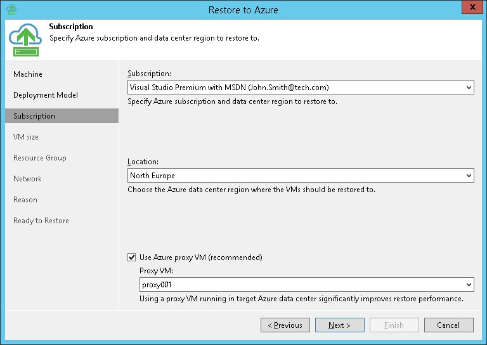
Task: Click the Azure cloud upload header icon
Action: point(25,39)
